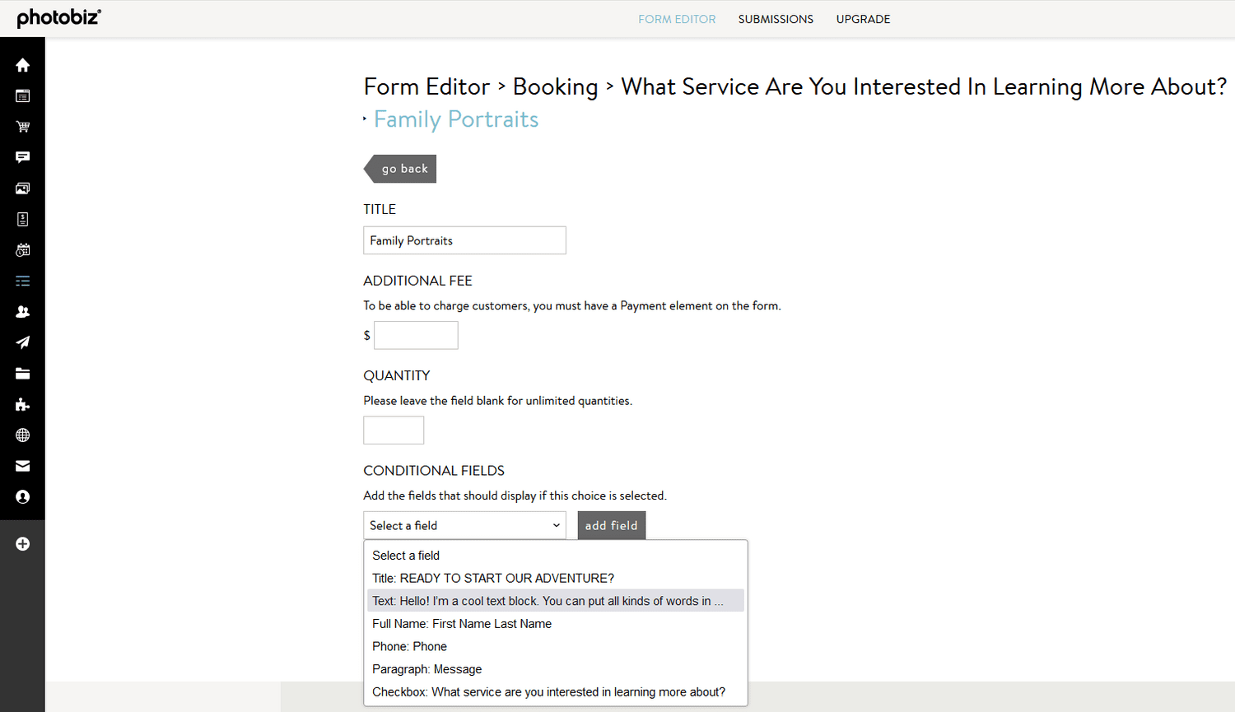
Task: Open the UPGRADE menu item
Action: tap(863, 19)
